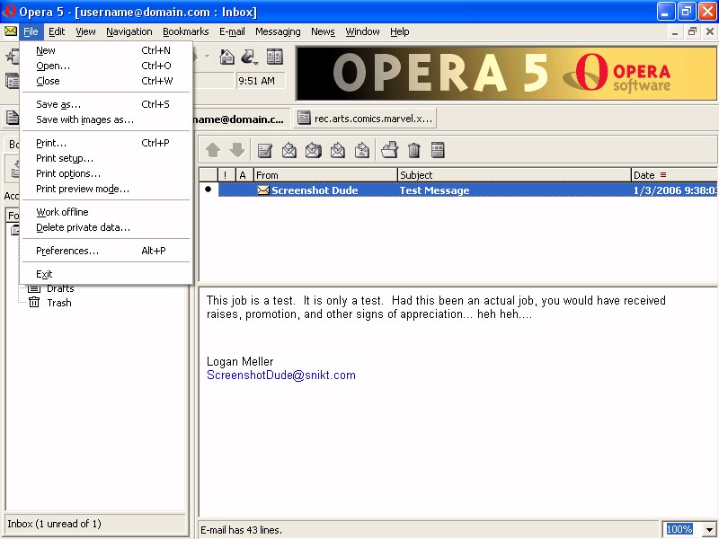Click the Home page icon
The height and width of the screenshot is (539, 719).
(226, 57)
